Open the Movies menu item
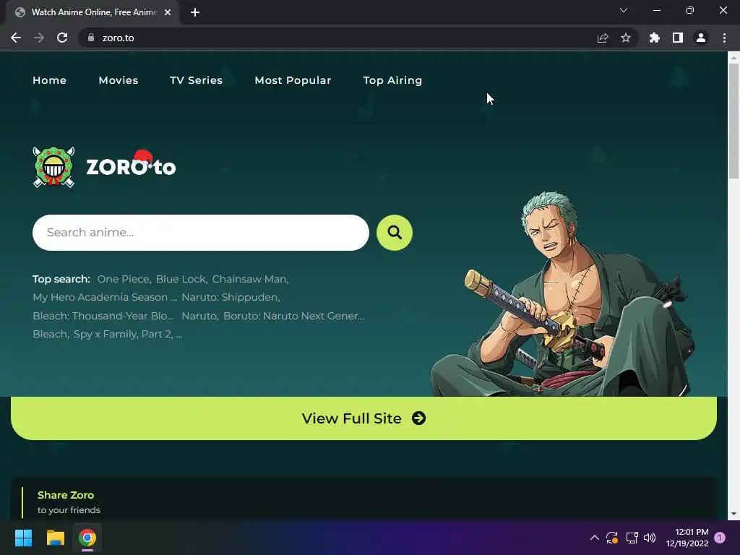 (119, 80)
